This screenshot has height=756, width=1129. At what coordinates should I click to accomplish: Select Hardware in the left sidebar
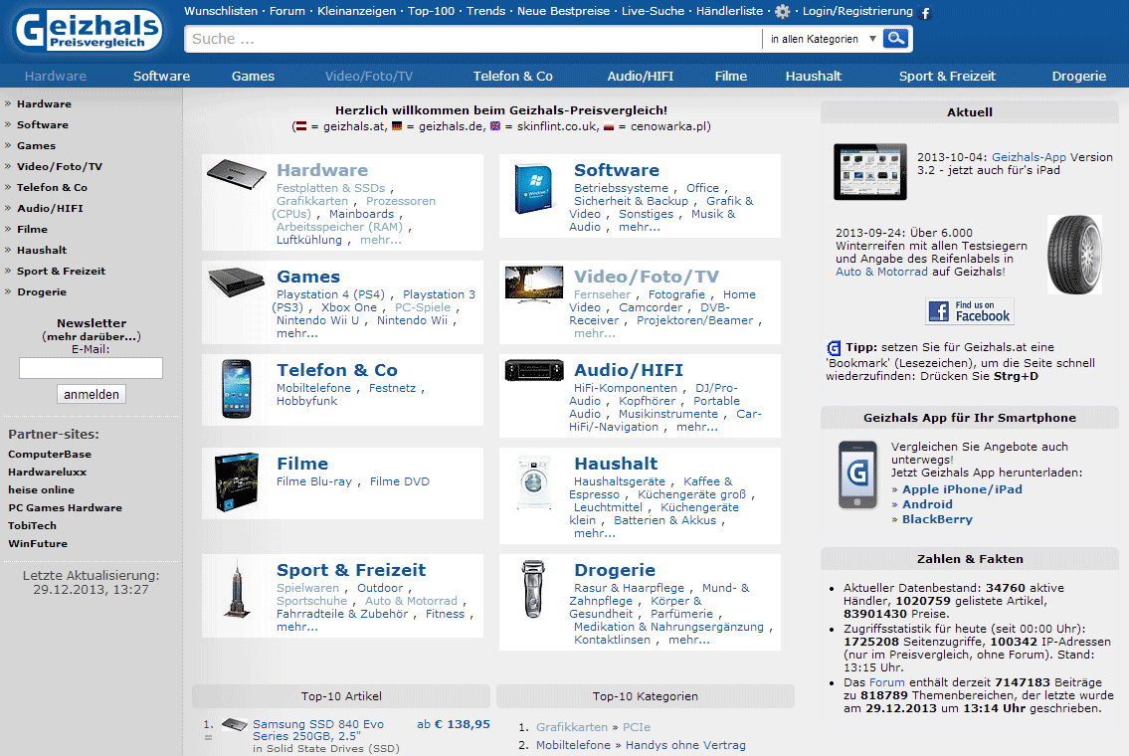coord(44,103)
